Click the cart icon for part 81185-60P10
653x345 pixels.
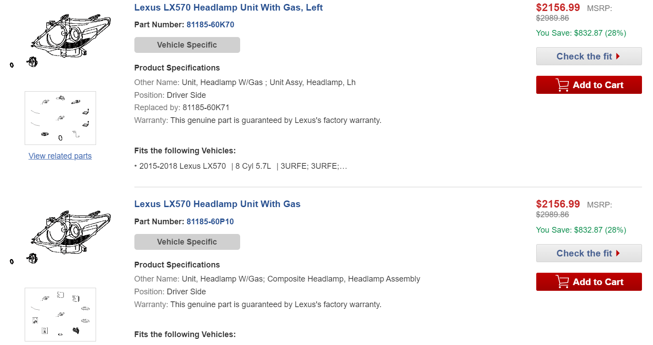click(563, 282)
